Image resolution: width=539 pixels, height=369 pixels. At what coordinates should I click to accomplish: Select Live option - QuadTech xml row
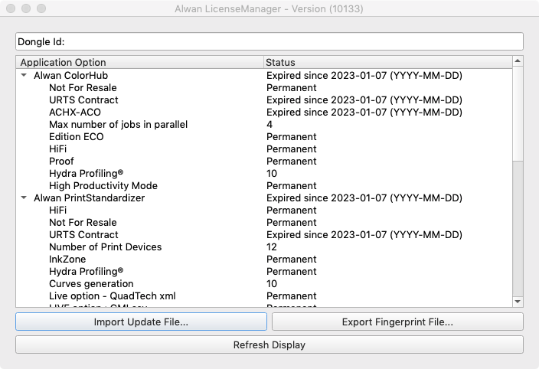(x=264, y=296)
